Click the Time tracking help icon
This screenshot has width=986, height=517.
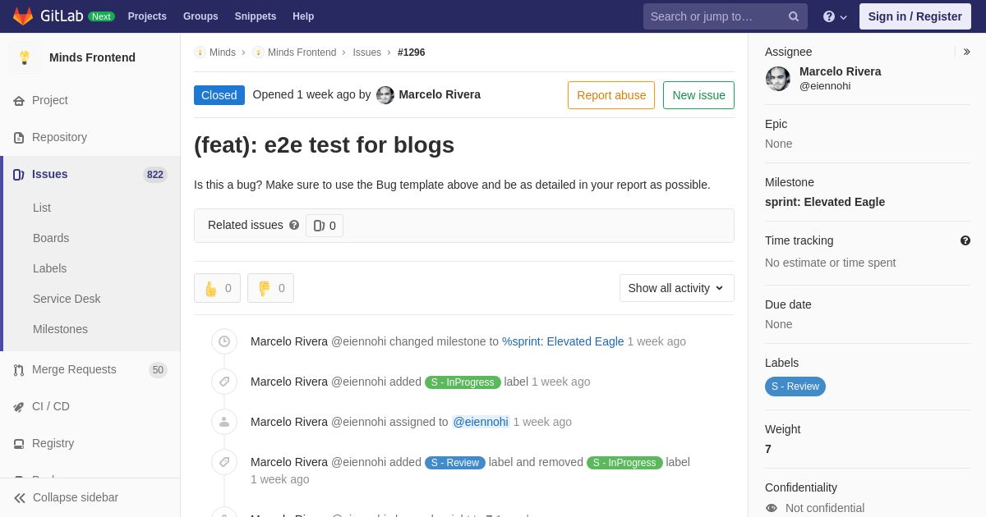pos(965,240)
